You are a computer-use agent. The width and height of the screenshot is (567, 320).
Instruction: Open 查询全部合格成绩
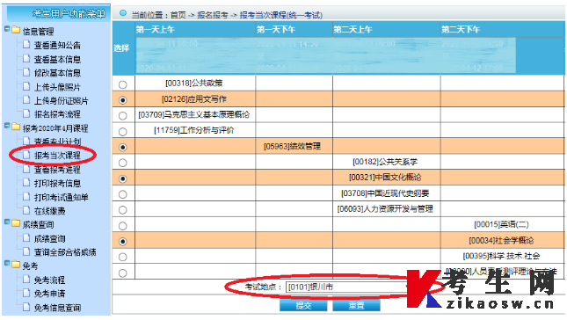(x=65, y=252)
